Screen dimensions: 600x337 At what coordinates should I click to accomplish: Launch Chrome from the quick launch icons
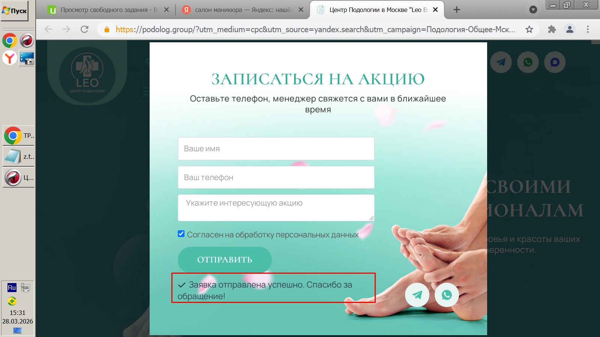(10, 40)
